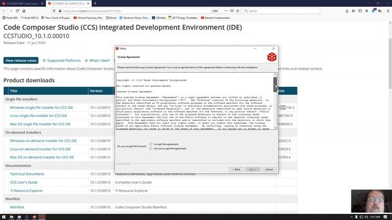Open the CCS User's Guide link
Viewport: 392px width, 220px height.
point(24,182)
